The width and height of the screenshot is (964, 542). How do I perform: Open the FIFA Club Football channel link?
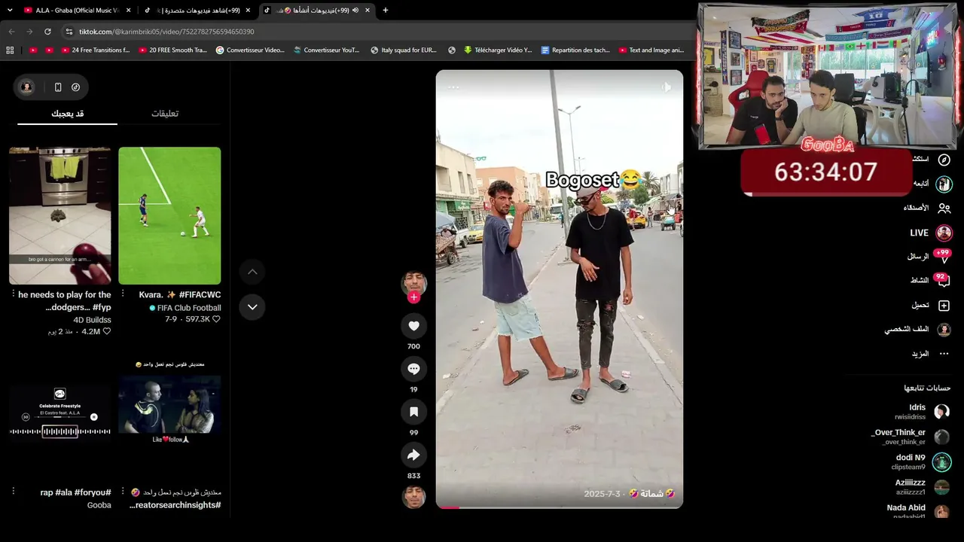tap(185, 308)
